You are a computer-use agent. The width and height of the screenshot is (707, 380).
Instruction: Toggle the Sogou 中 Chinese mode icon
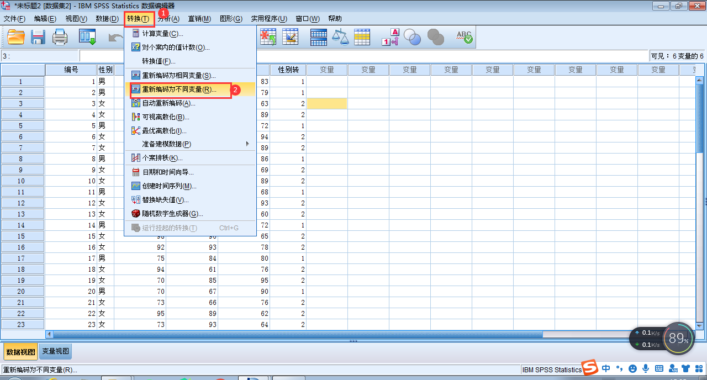(606, 368)
